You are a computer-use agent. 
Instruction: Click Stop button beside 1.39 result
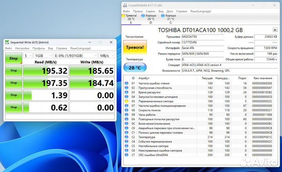tap(14, 95)
